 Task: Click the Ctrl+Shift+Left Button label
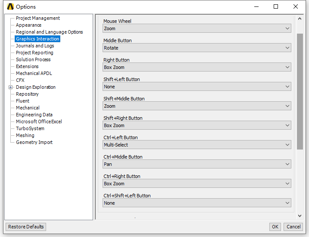pyautogui.click(x=127, y=196)
